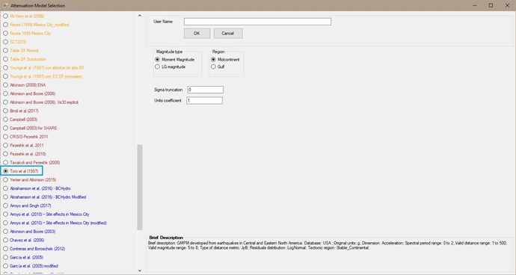The width and height of the screenshot is (516, 275).
Task: Select Youngs et al. (1997) con ES DF (normales)
Action: click(x=43, y=76)
